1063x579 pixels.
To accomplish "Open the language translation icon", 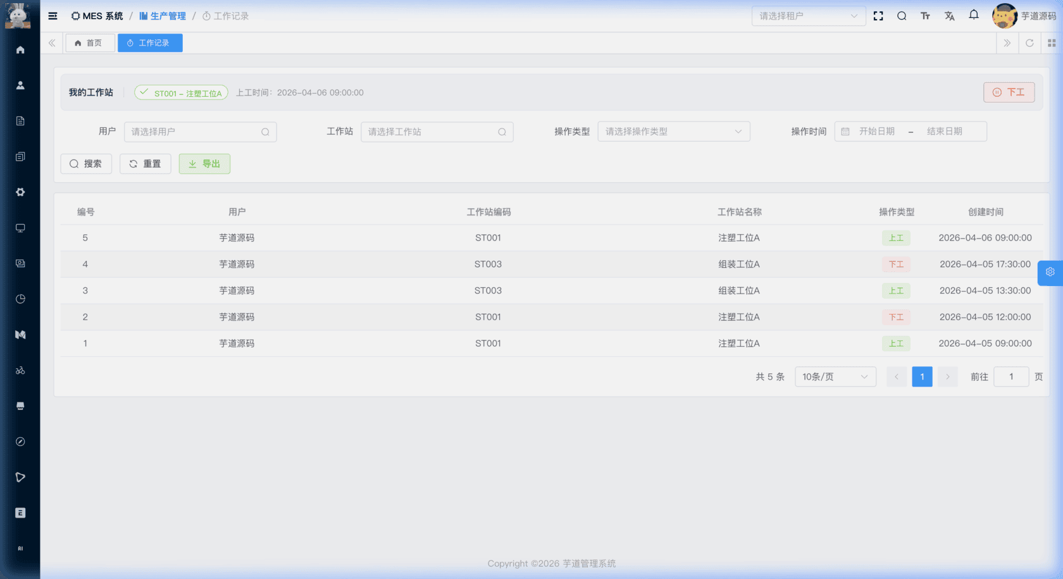I will [949, 16].
